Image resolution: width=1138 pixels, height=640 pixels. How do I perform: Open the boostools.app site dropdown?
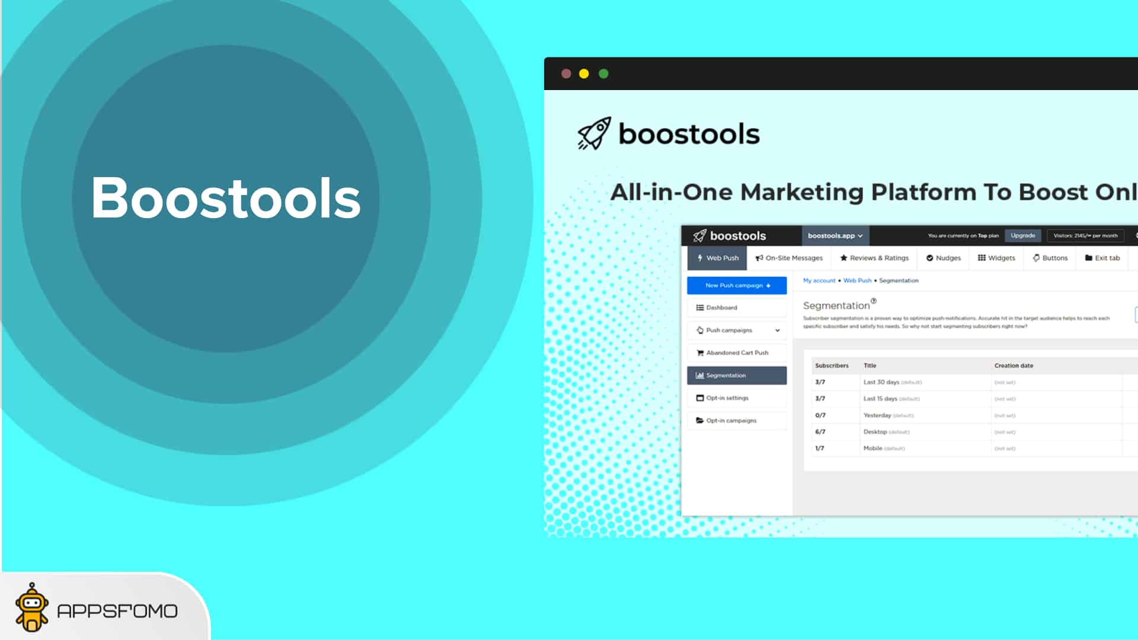[x=835, y=236]
